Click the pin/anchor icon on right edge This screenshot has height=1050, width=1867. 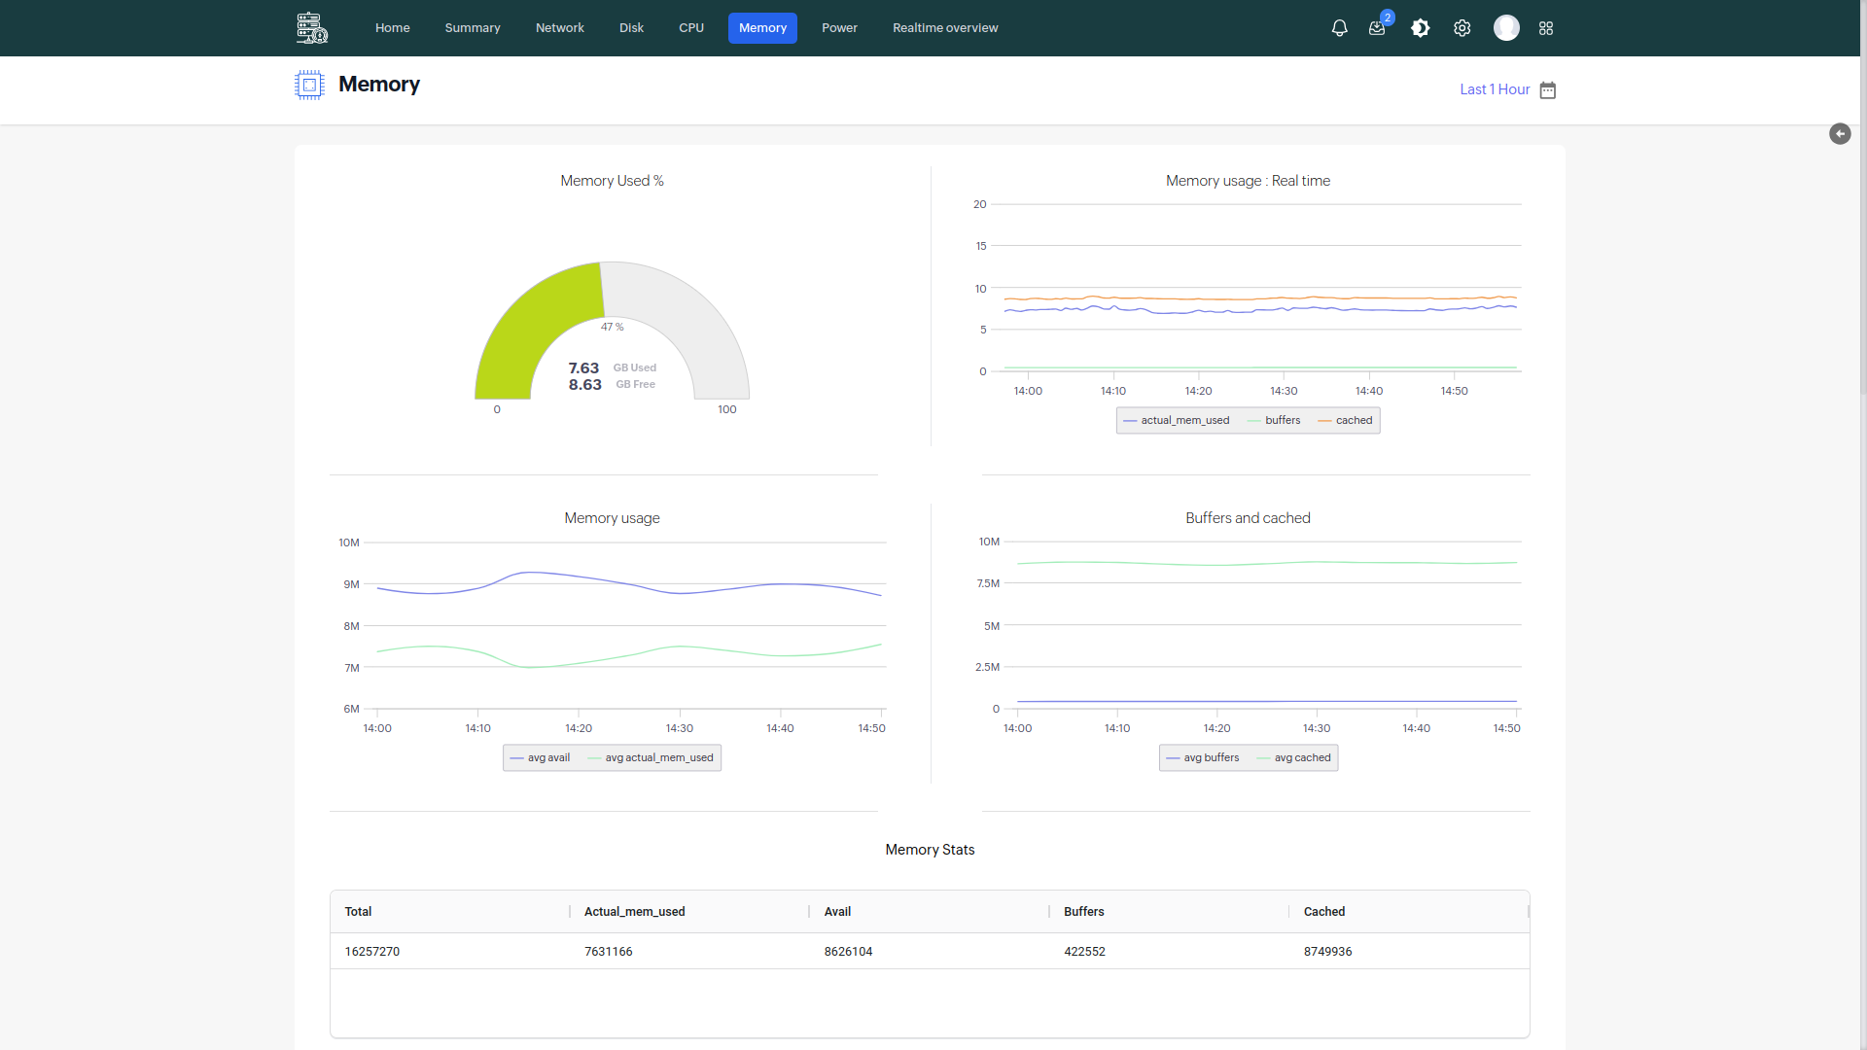[1840, 133]
